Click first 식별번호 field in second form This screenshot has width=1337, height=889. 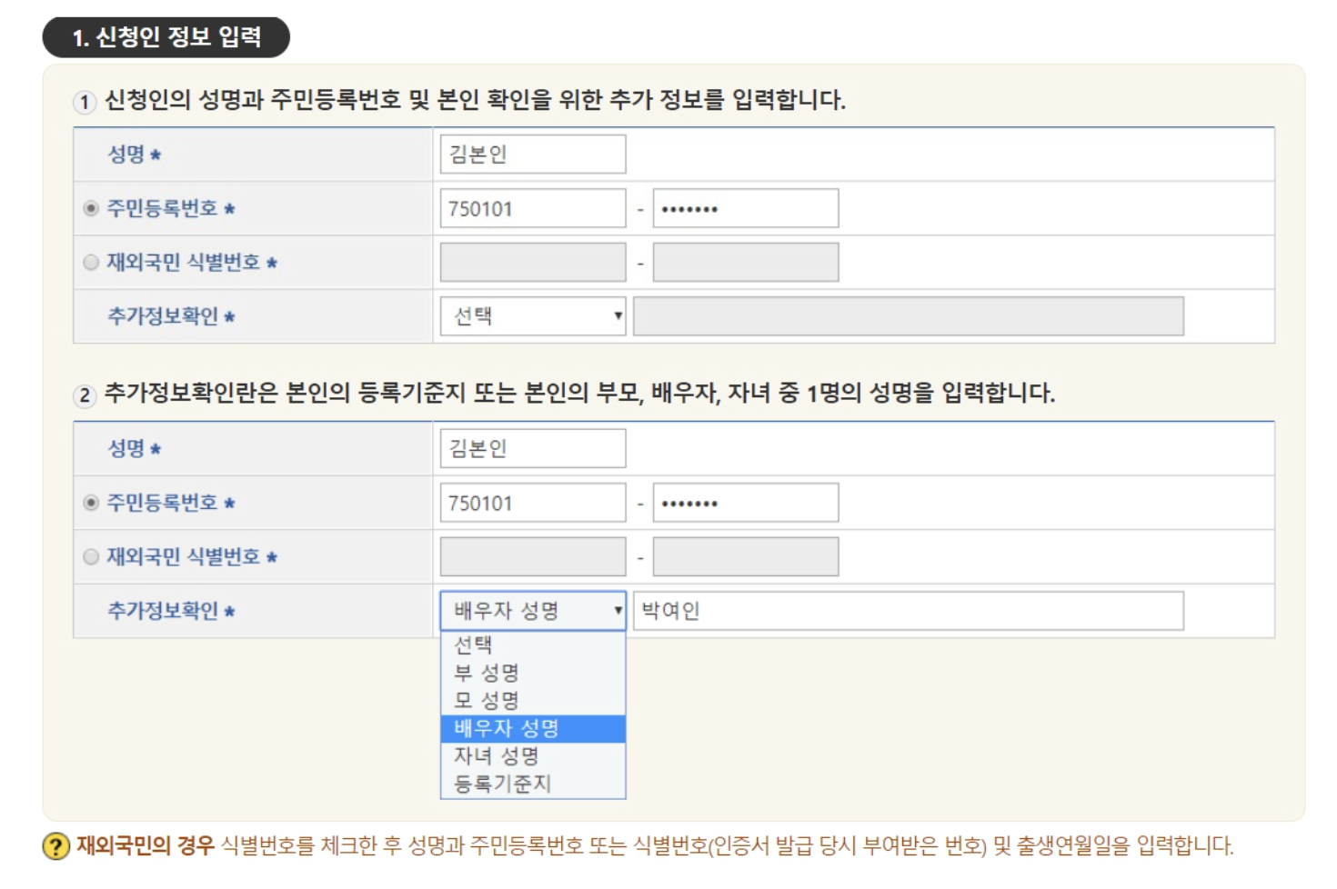click(x=533, y=556)
